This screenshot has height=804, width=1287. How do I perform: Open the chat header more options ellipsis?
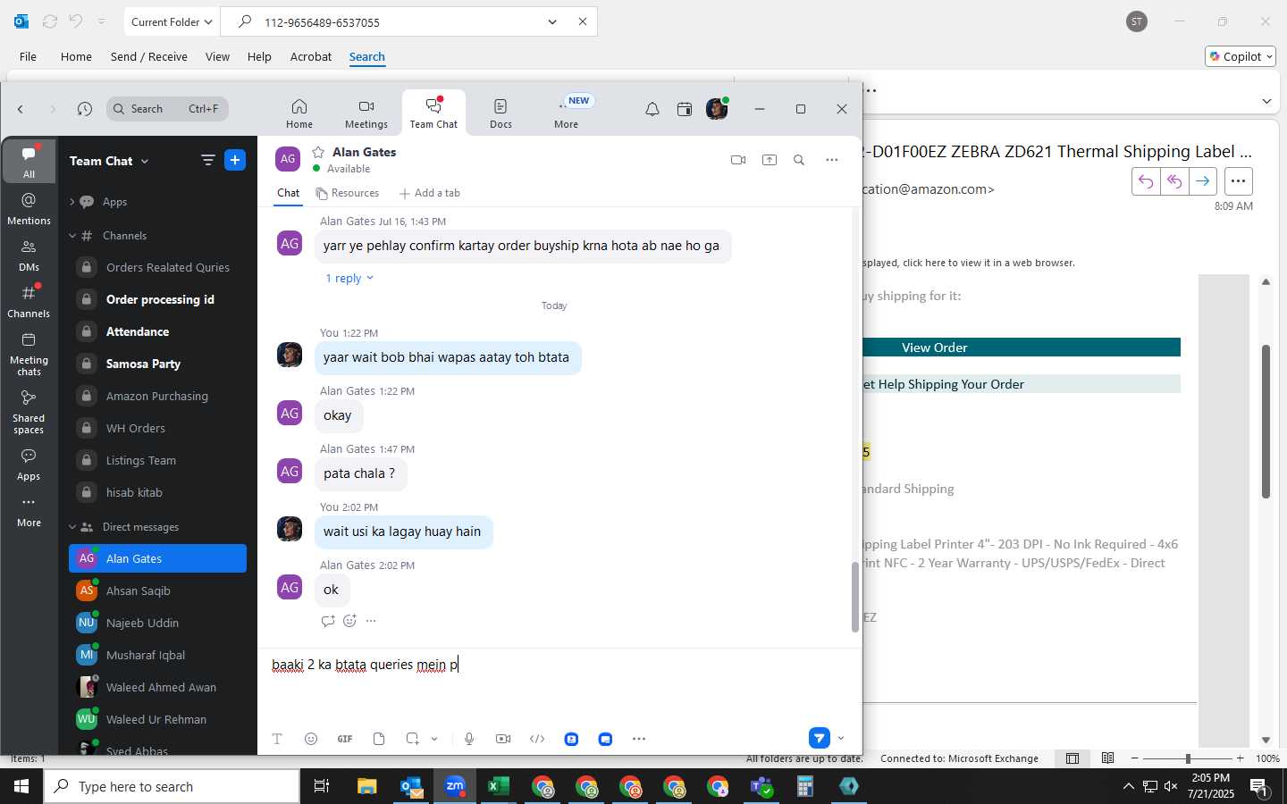click(832, 160)
